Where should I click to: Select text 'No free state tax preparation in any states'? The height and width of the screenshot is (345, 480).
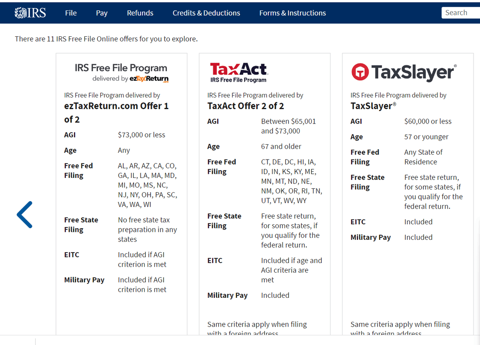pyautogui.click(x=147, y=229)
